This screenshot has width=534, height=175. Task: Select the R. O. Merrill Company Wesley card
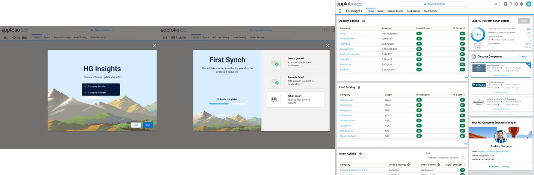pos(501,87)
